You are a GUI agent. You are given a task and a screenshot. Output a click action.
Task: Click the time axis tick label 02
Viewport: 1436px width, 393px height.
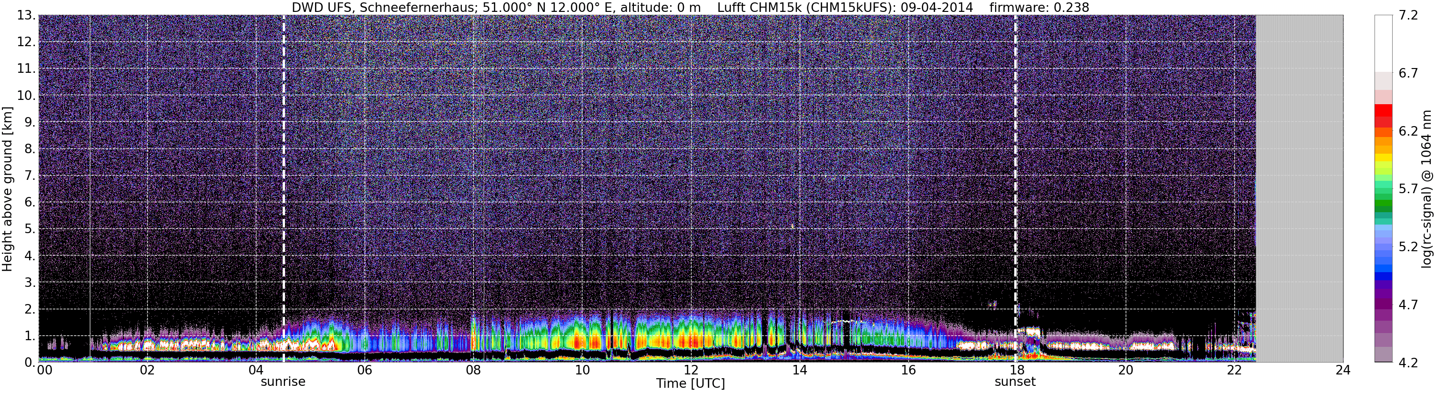147,370
